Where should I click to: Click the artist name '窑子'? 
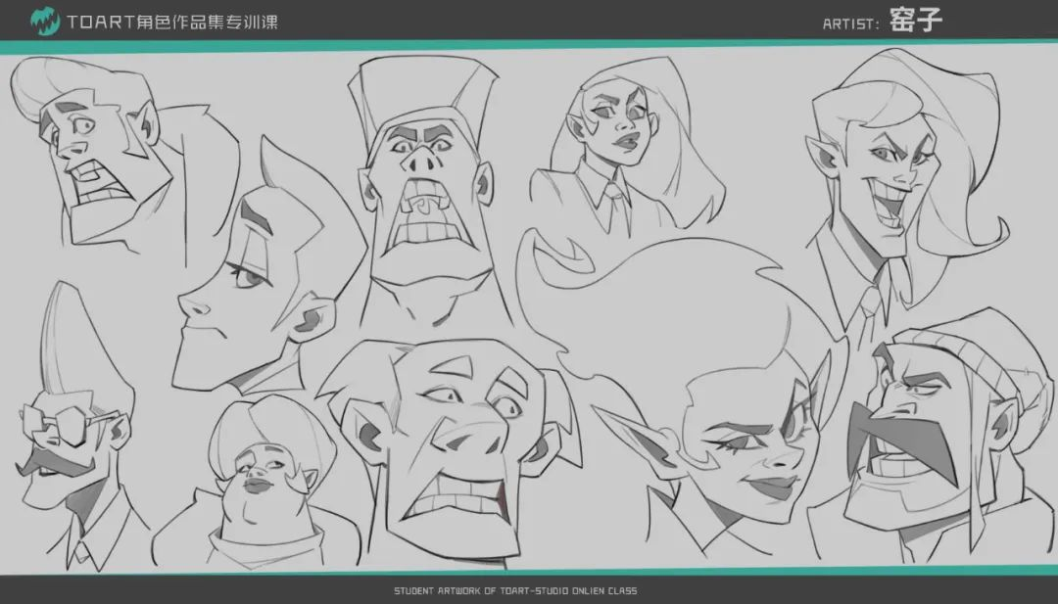point(915,20)
